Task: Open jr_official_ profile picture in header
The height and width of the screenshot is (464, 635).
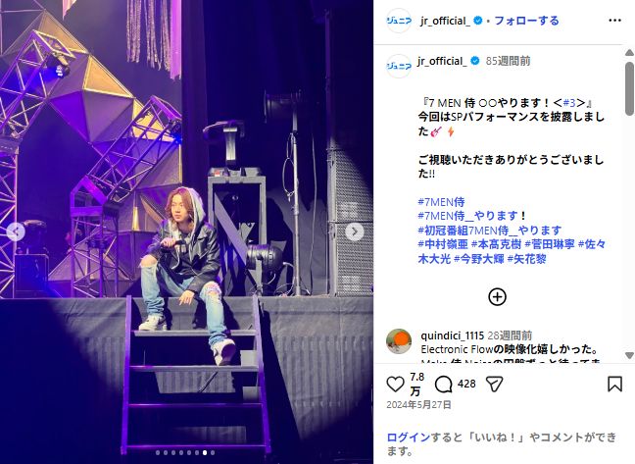Action: pos(399,21)
